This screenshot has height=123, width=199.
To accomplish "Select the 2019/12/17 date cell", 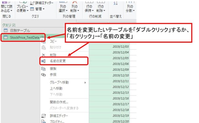I will tap(109, 104).
